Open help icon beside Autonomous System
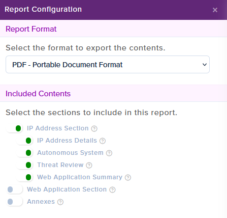The width and height of the screenshot is (227, 218). pos(109,153)
